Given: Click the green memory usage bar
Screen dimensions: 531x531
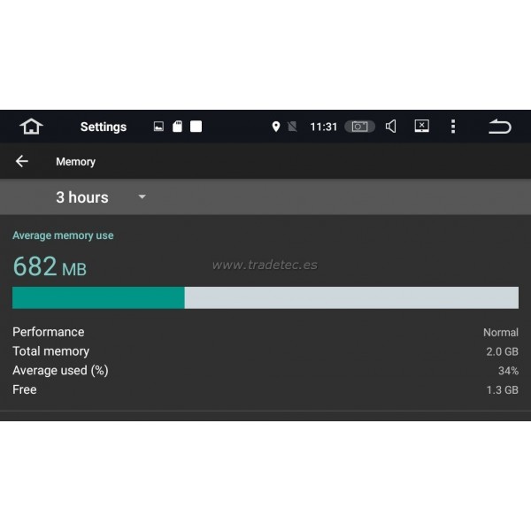Looking at the screenshot, I should [98, 297].
